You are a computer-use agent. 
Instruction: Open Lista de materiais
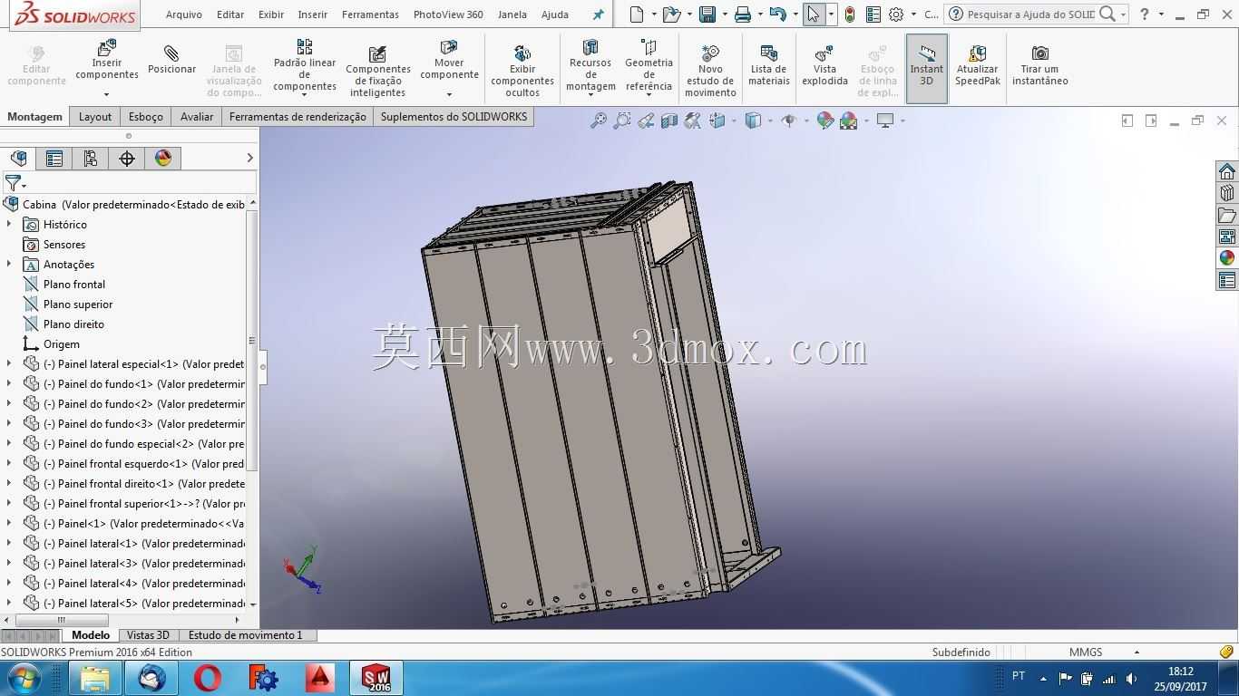coord(769,65)
